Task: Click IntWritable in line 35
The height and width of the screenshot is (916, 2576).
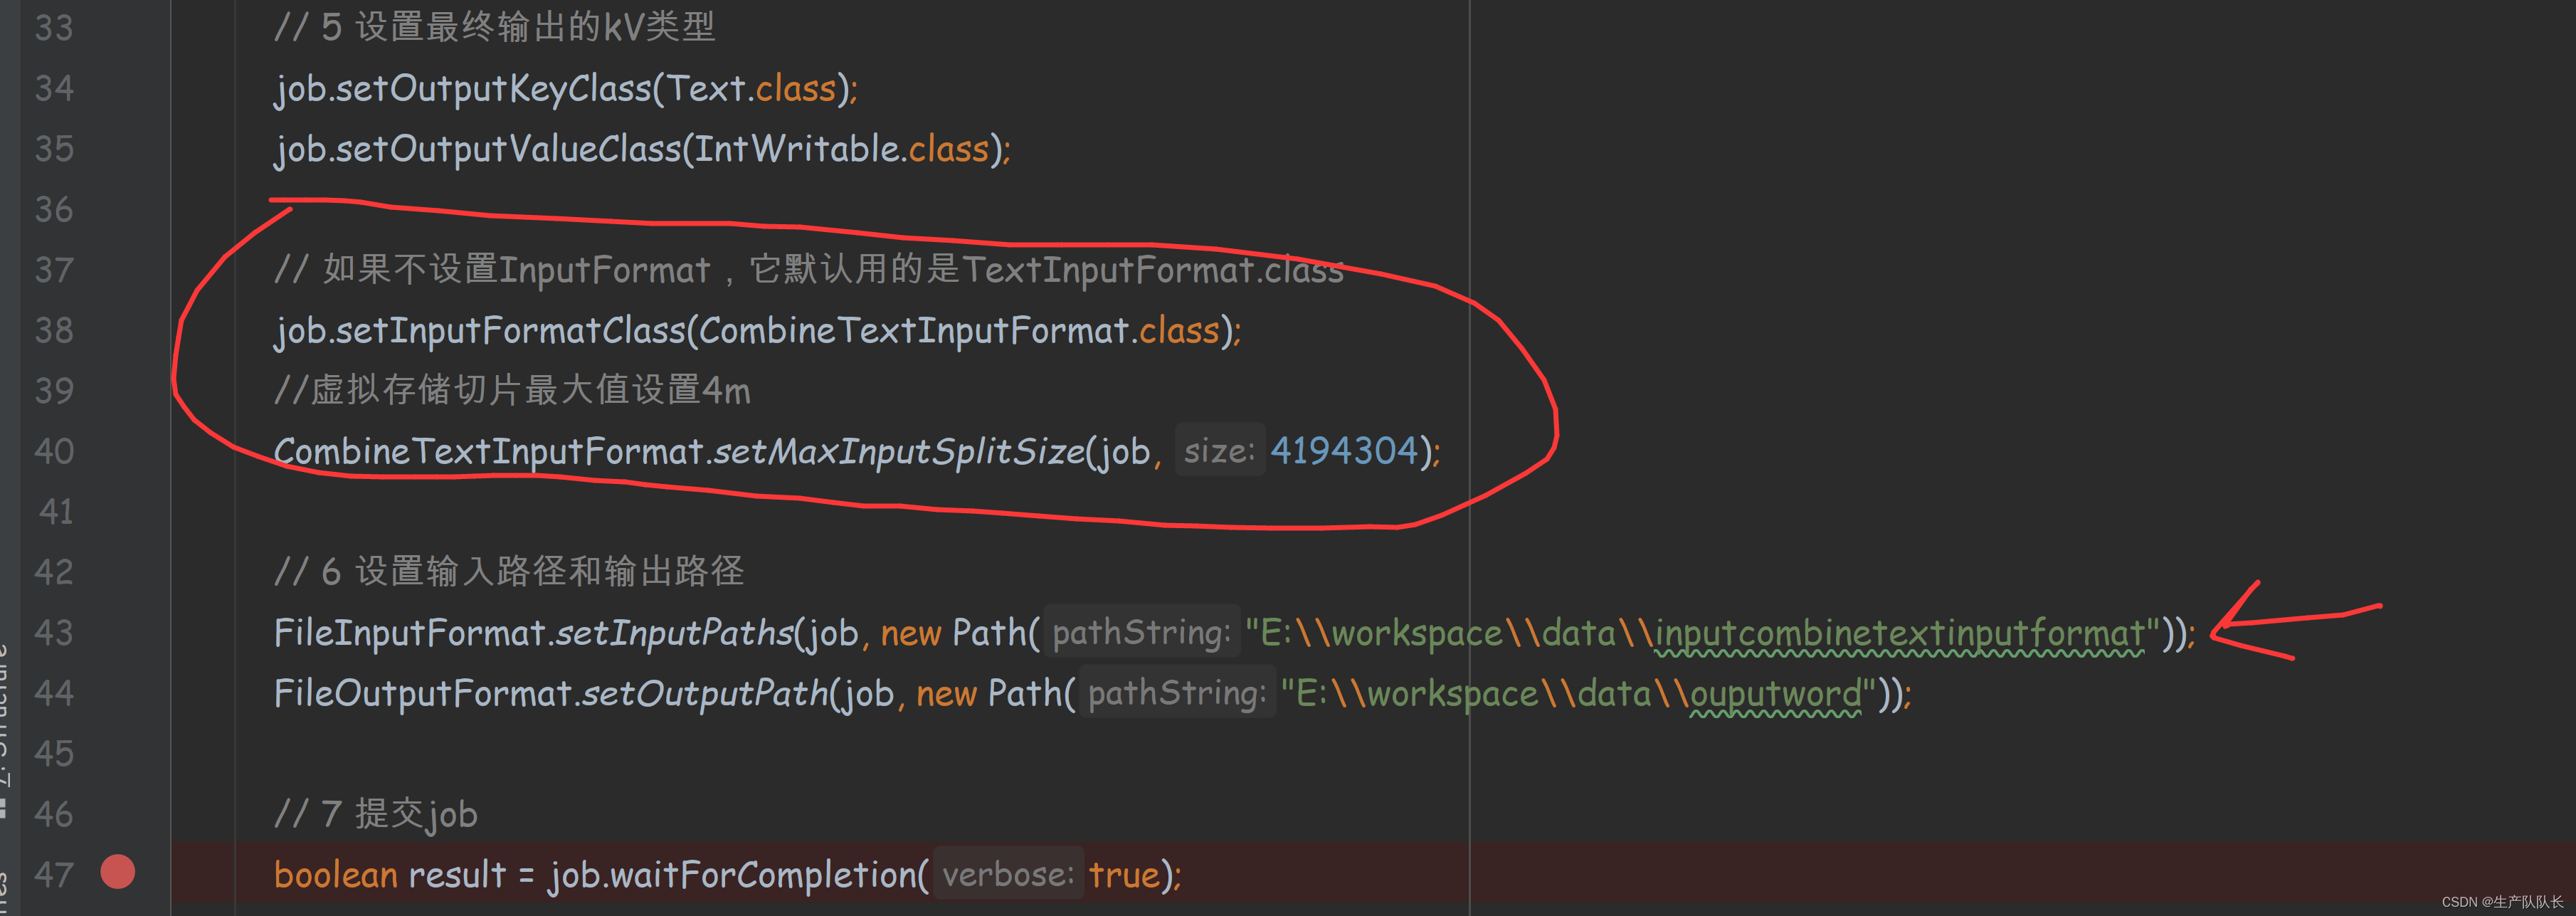Action: tap(797, 149)
